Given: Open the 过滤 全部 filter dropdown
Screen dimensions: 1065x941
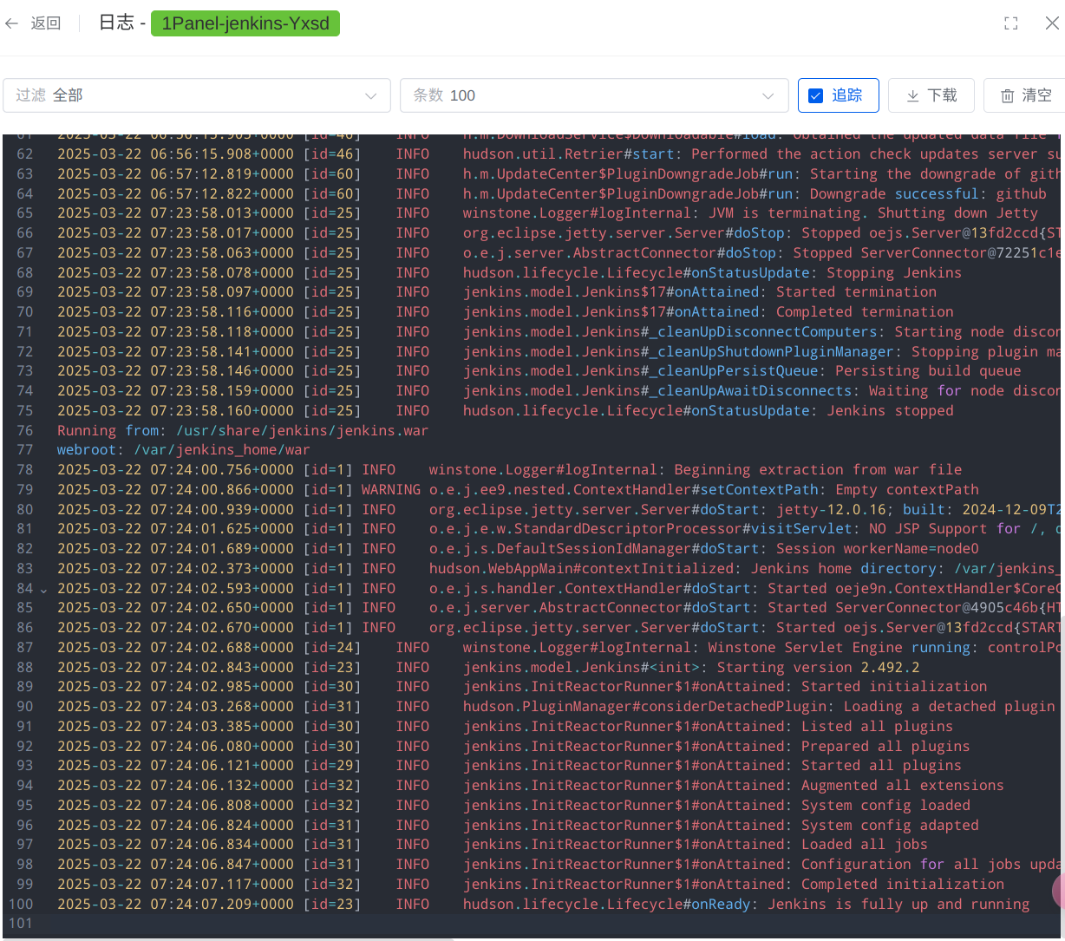Looking at the screenshot, I should tap(197, 95).
